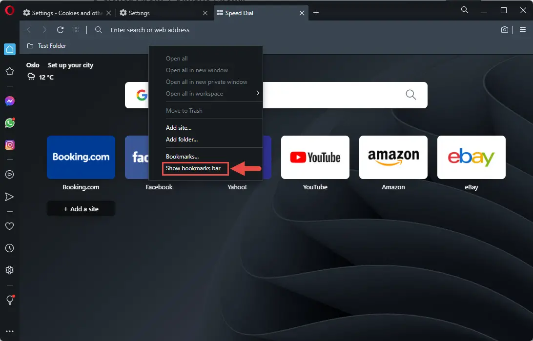Image resolution: width=533 pixels, height=341 pixels.
Task: Open History clock icon in sidebar
Action: pyautogui.click(x=10, y=248)
